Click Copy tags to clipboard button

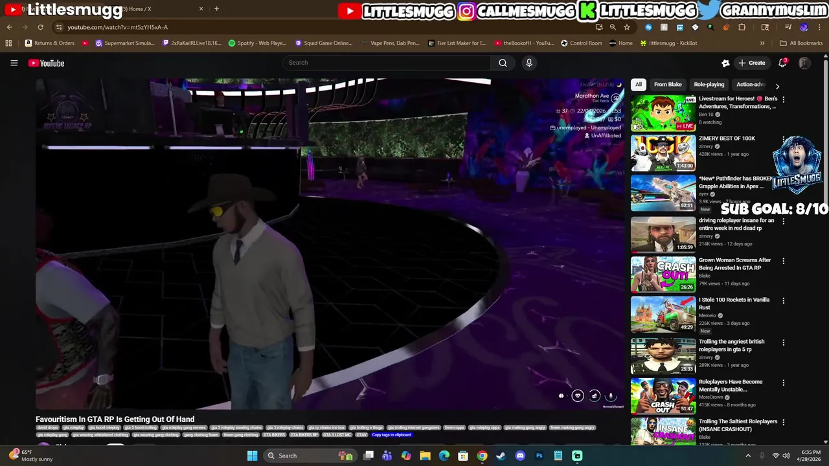click(x=391, y=435)
